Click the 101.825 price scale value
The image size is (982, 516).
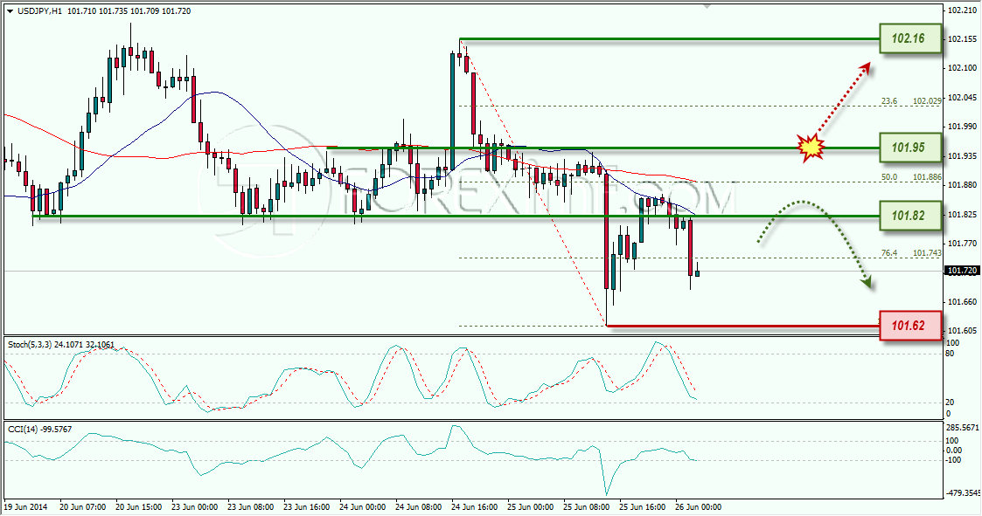[x=963, y=215]
